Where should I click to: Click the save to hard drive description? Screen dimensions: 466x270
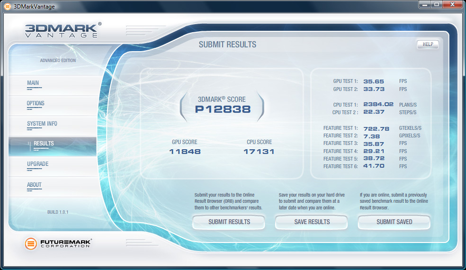[312, 201]
